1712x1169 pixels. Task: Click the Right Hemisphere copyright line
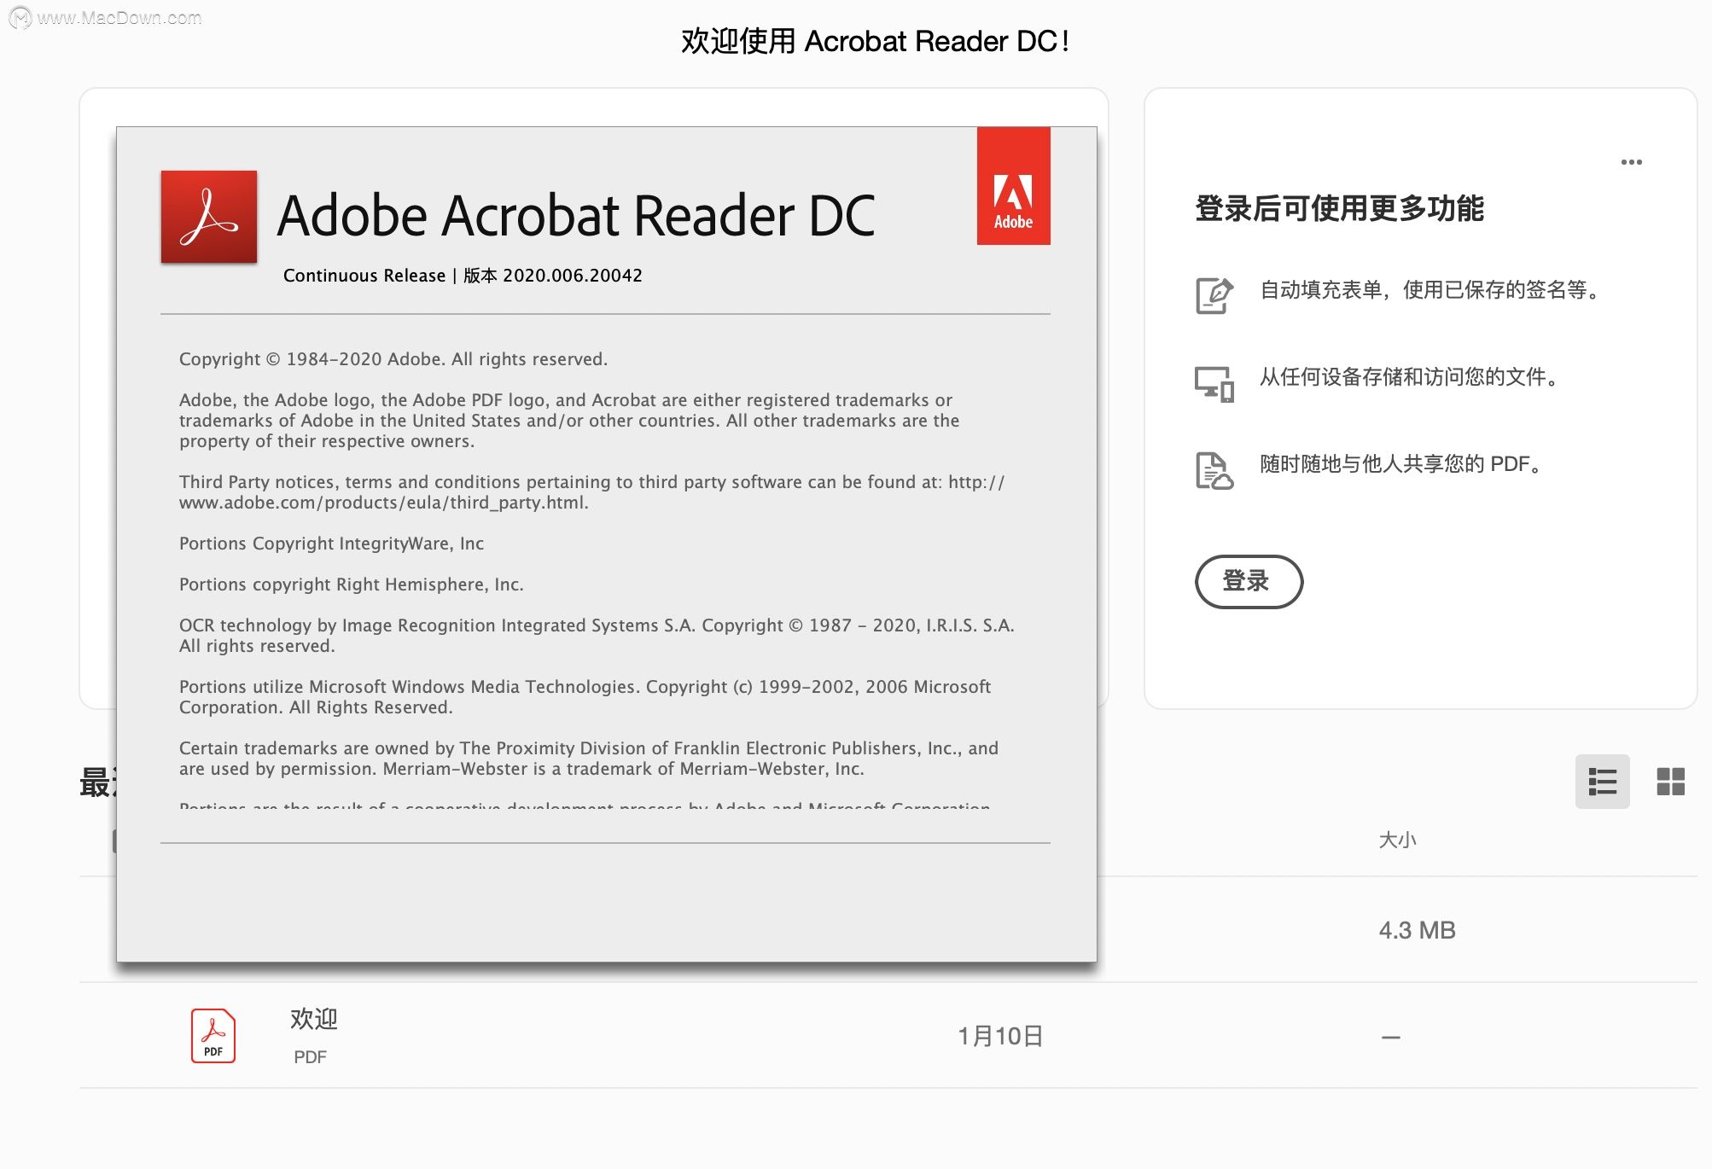point(351,584)
